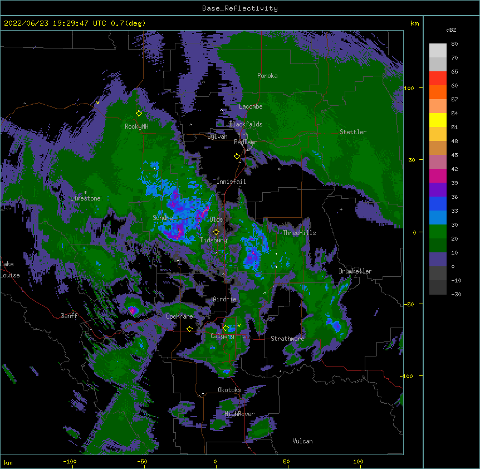Click the yellow station marker below Cochrane
The width and height of the screenshot is (480, 469).
[189, 329]
